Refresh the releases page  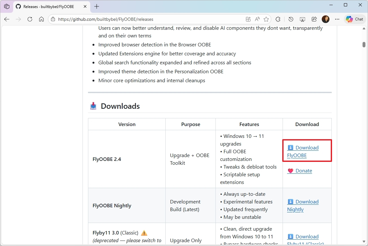pyautogui.click(x=30, y=19)
